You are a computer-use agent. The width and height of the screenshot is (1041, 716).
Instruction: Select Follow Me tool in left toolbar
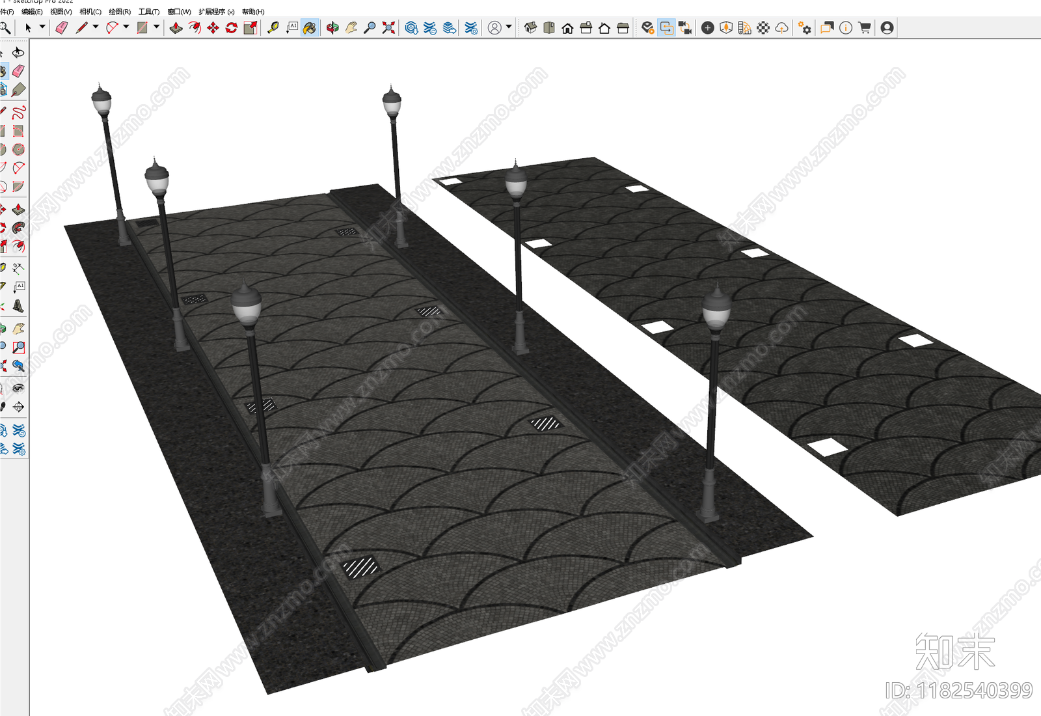[x=18, y=227]
